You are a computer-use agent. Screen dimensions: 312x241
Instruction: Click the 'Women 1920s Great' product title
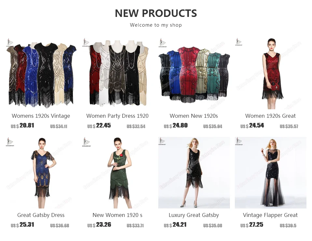coord(270,116)
